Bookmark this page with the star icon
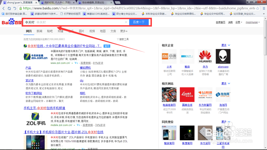The width and height of the screenshot is (267, 150). click(x=258, y=8)
